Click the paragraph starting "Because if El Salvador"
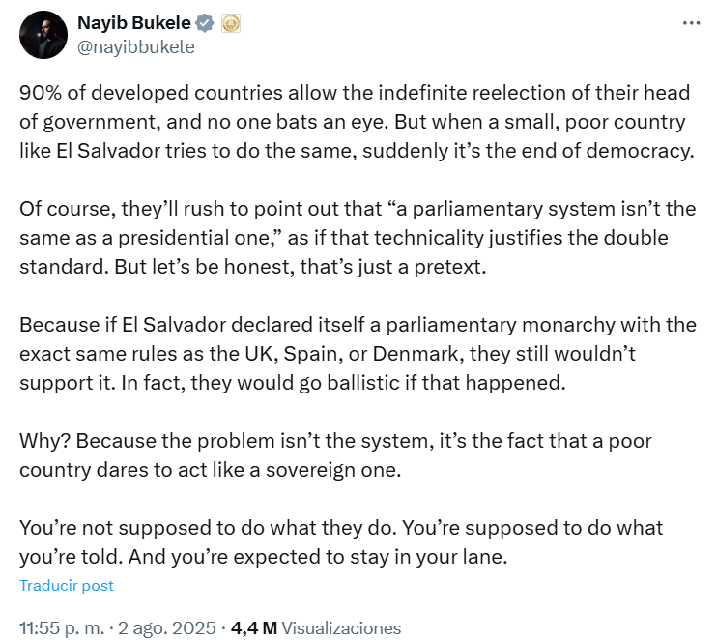This screenshot has height=641, width=717. click(x=358, y=353)
